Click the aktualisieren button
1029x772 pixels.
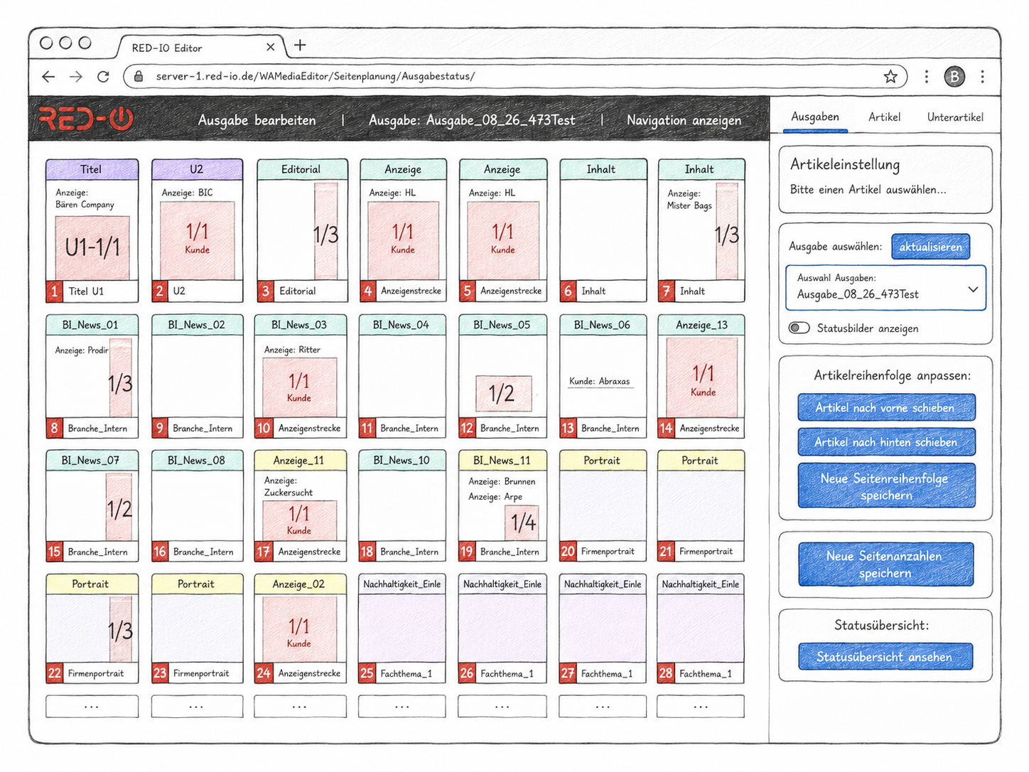point(930,247)
